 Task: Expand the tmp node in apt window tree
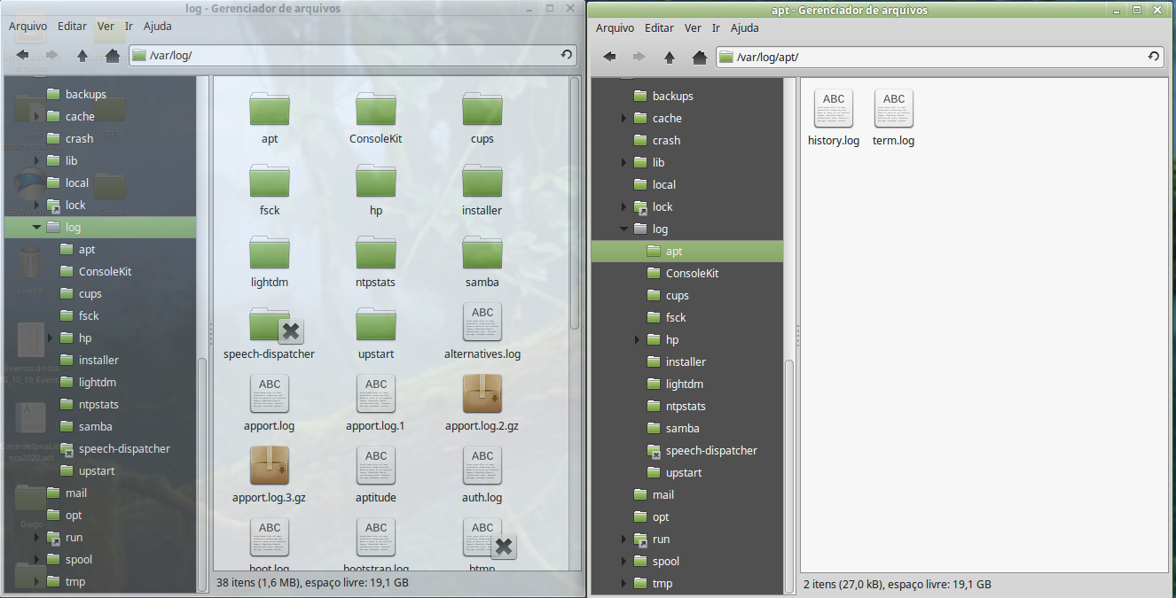623,583
